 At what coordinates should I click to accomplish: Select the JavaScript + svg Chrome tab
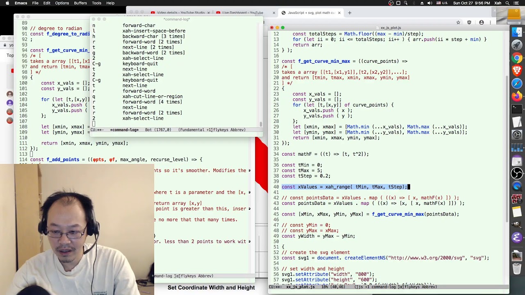point(311,13)
